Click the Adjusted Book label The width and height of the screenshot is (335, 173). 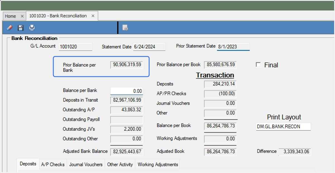pos(171,151)
